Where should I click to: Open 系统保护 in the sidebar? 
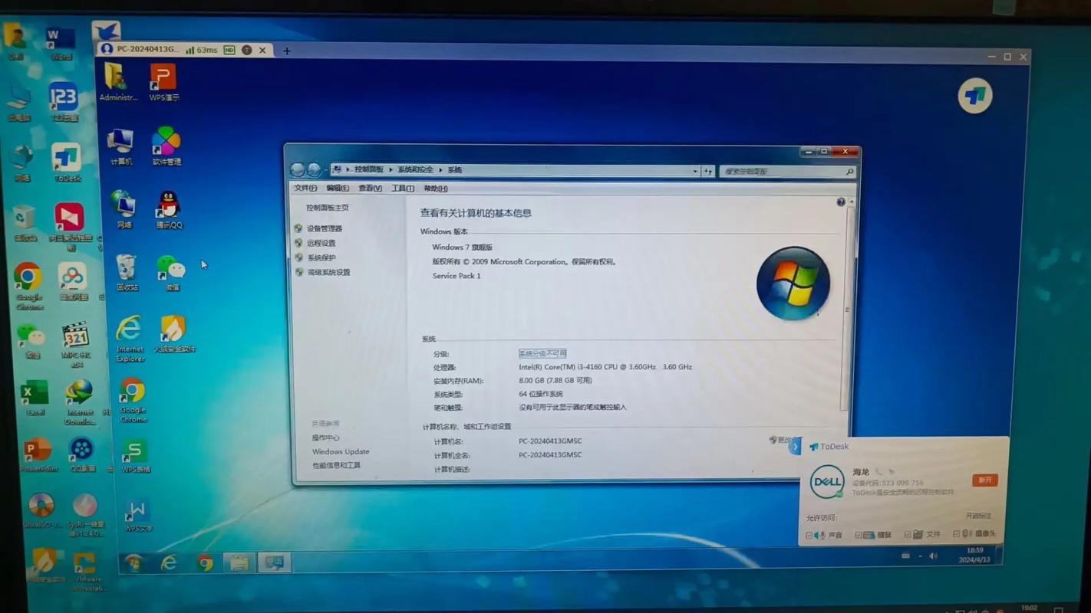(321, 257)
